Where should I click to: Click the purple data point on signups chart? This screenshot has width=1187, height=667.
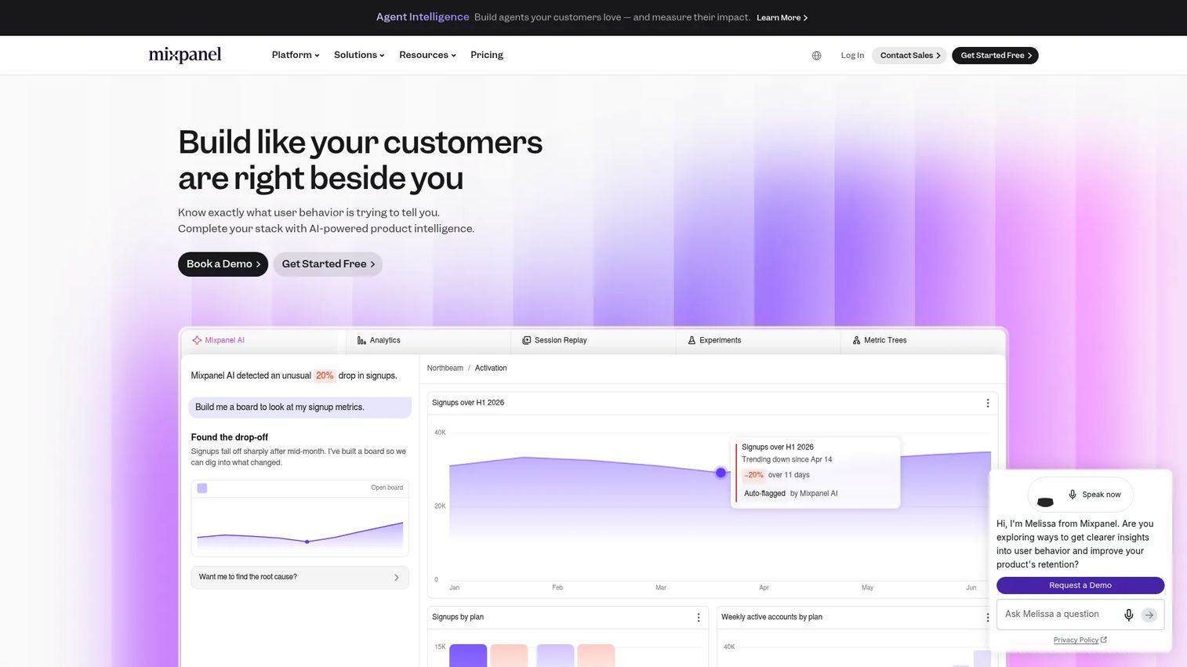pyautogui.click(x=721, y=473)
